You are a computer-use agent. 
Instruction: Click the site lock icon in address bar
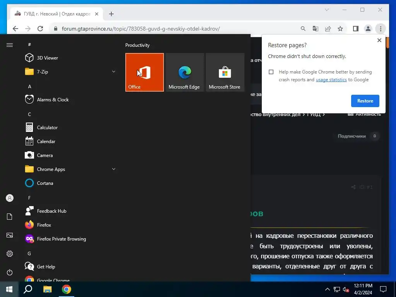(56, 29)
